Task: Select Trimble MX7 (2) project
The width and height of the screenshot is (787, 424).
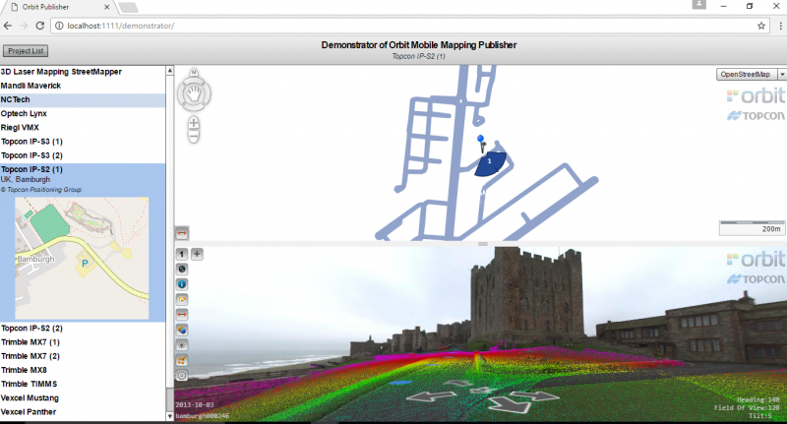Action: [x=30, y=356]
